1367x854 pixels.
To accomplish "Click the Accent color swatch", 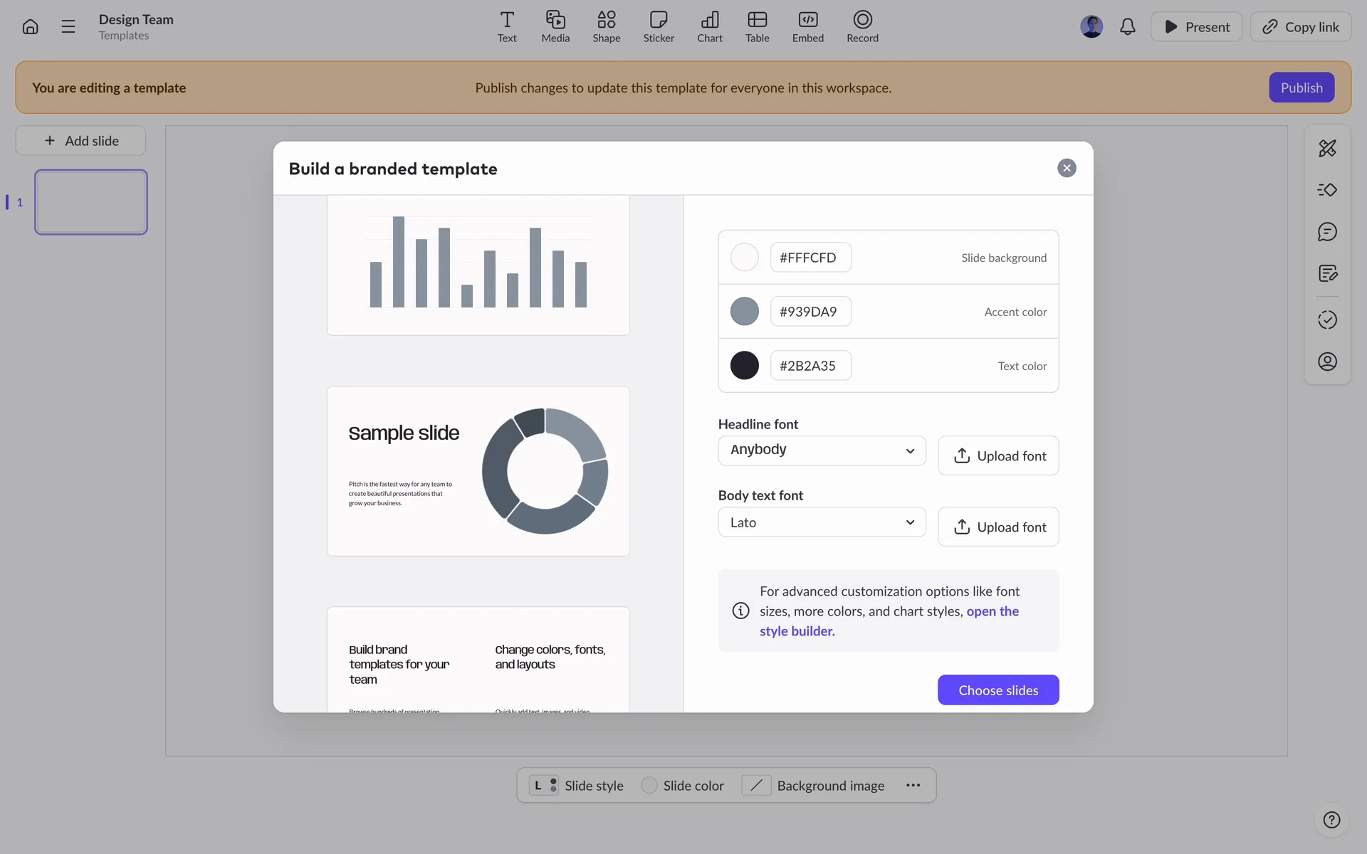I will (x=744, y=312).
